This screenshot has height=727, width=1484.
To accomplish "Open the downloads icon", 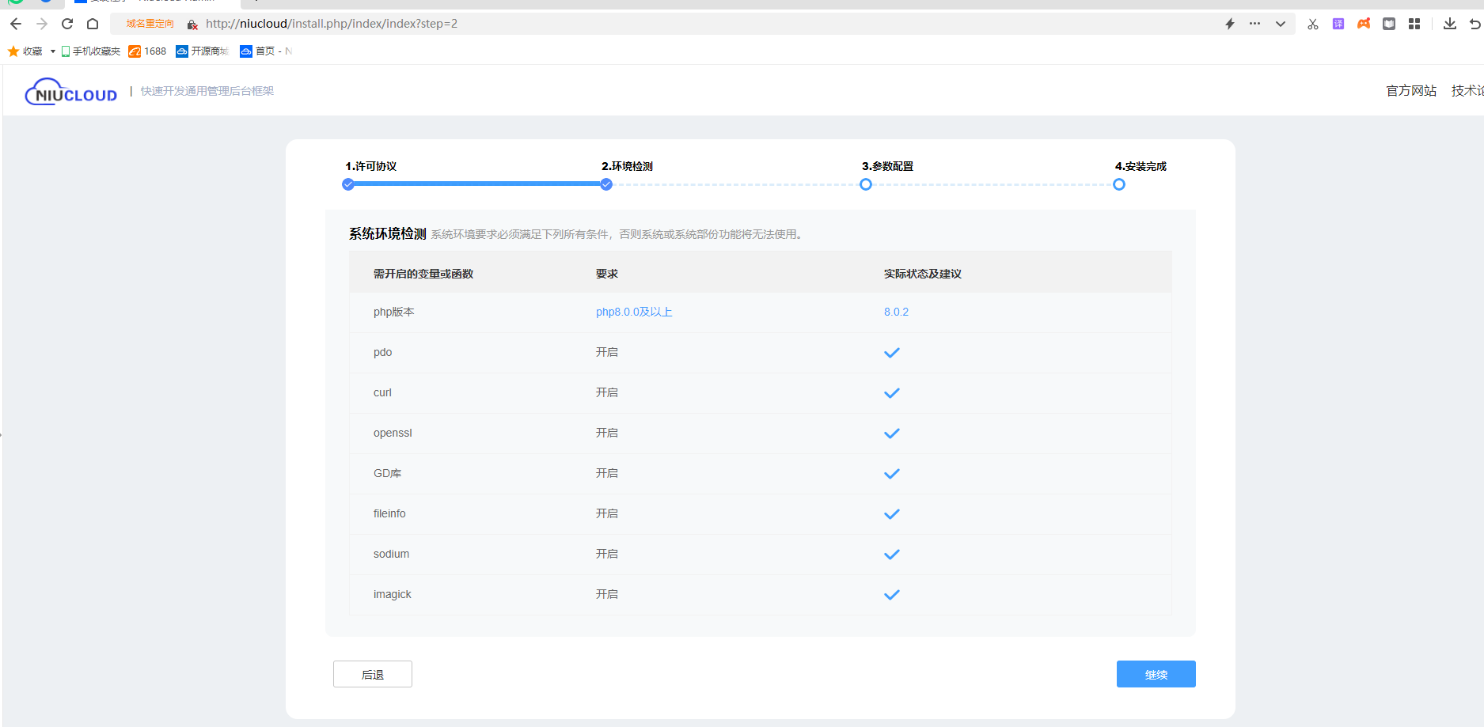I will coord(1450,24).
